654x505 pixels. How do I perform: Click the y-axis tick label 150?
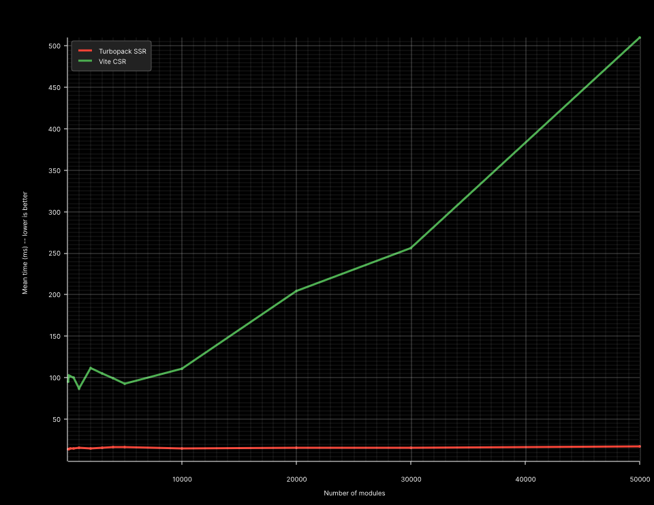tap(54, 337)
